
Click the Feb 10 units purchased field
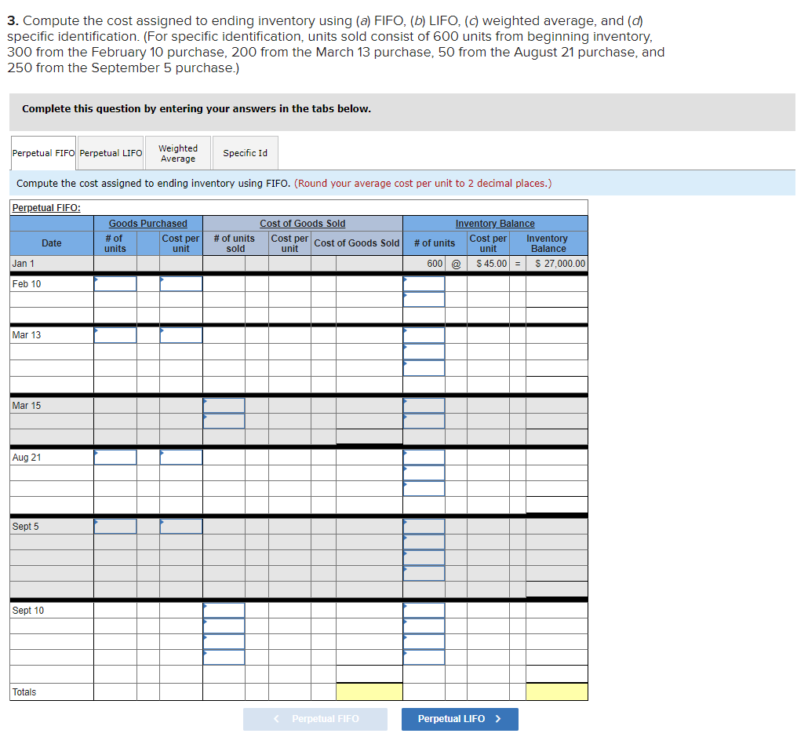(114, 283)
